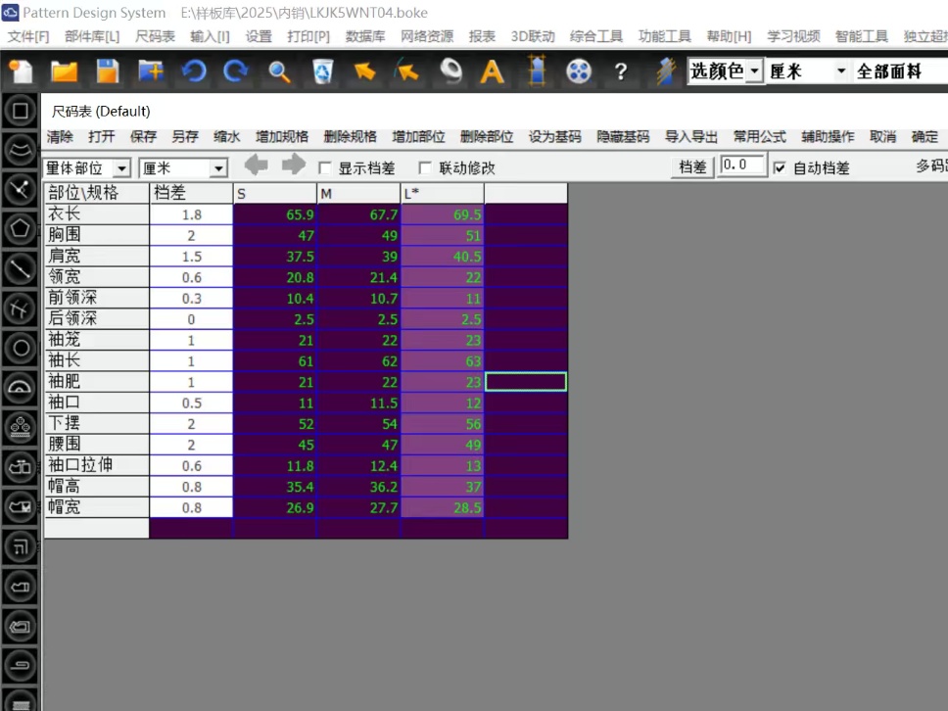Click the recycle bin delete icon
948x711 pixels.
click(322, 71)
